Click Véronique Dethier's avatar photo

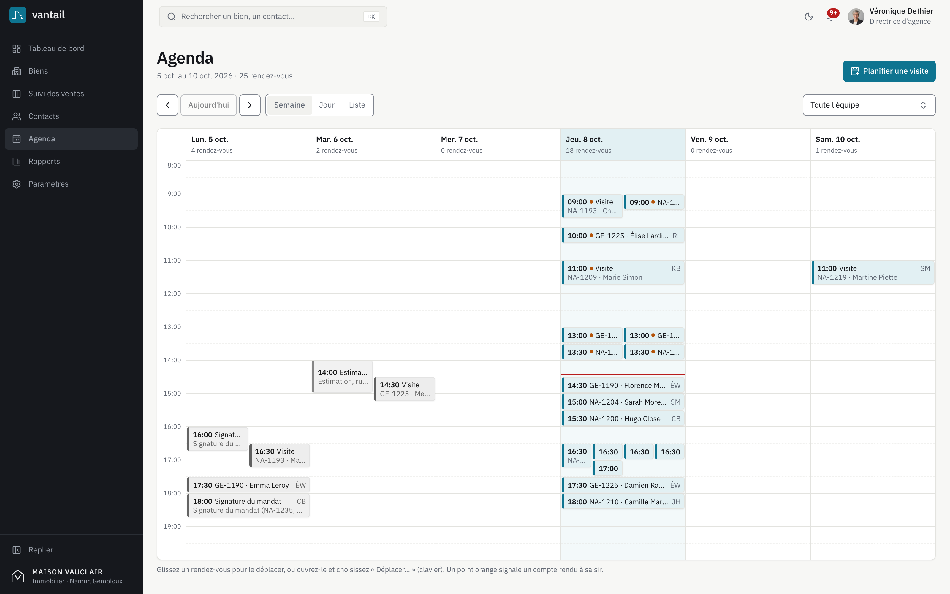tap(856, 17)
